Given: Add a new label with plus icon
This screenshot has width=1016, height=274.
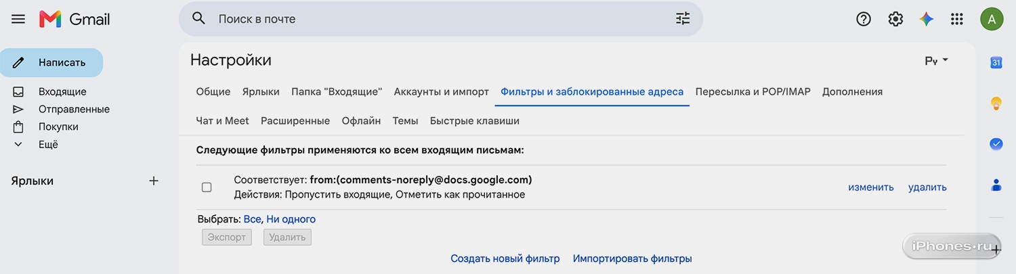Looking at the screenshot, I should point(154,181).
